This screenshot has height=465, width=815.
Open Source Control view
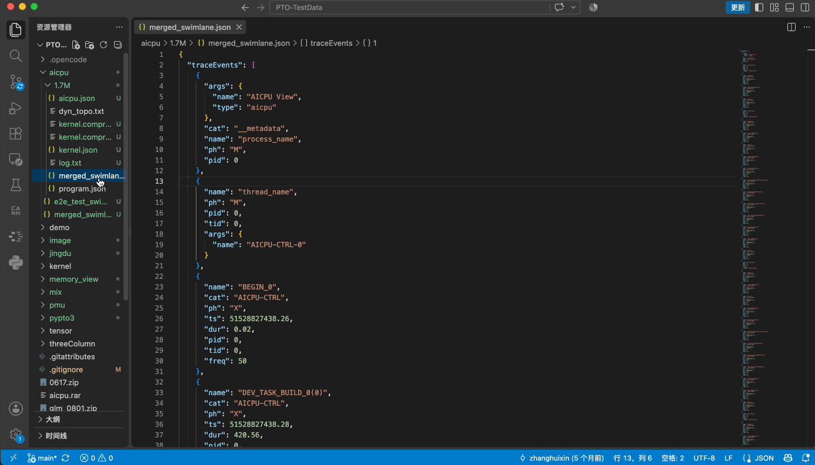coord(16,82)
